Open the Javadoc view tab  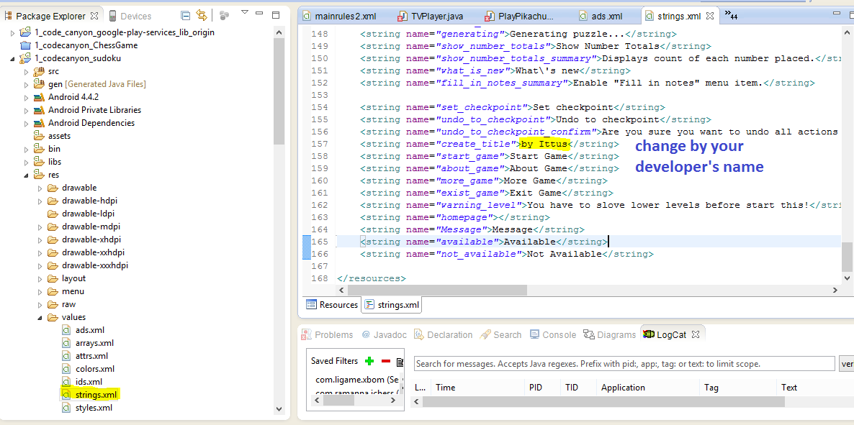384,334
